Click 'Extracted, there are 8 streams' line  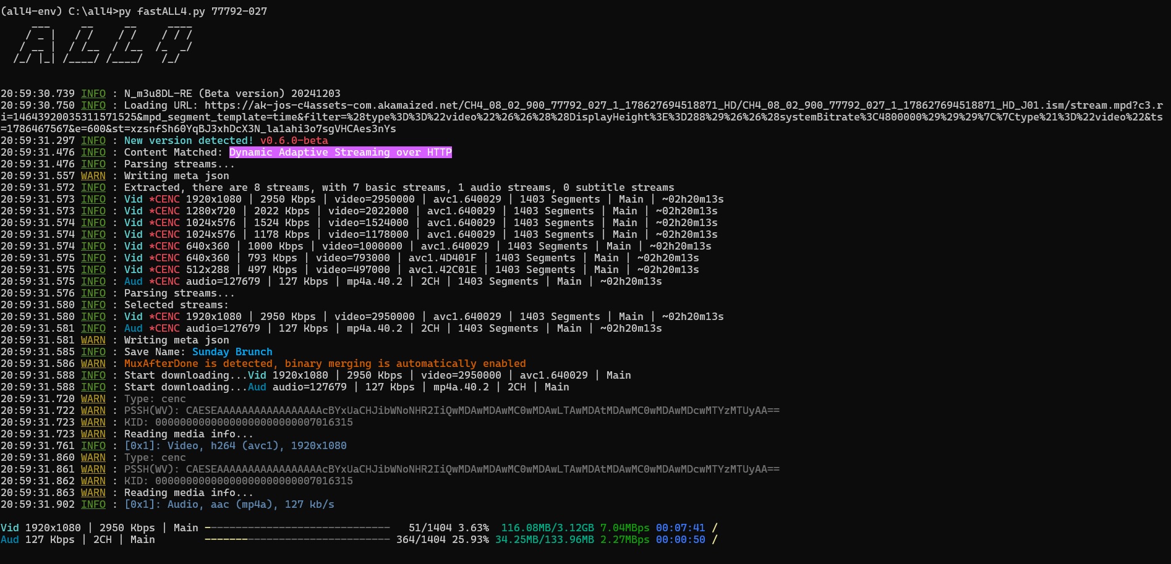[399, 188]
